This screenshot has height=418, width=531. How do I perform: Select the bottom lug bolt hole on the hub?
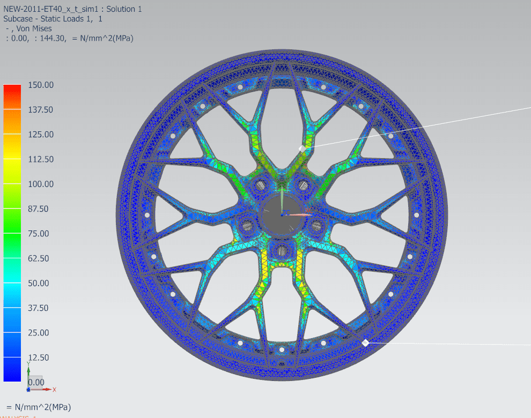click(x=281, y=250)
